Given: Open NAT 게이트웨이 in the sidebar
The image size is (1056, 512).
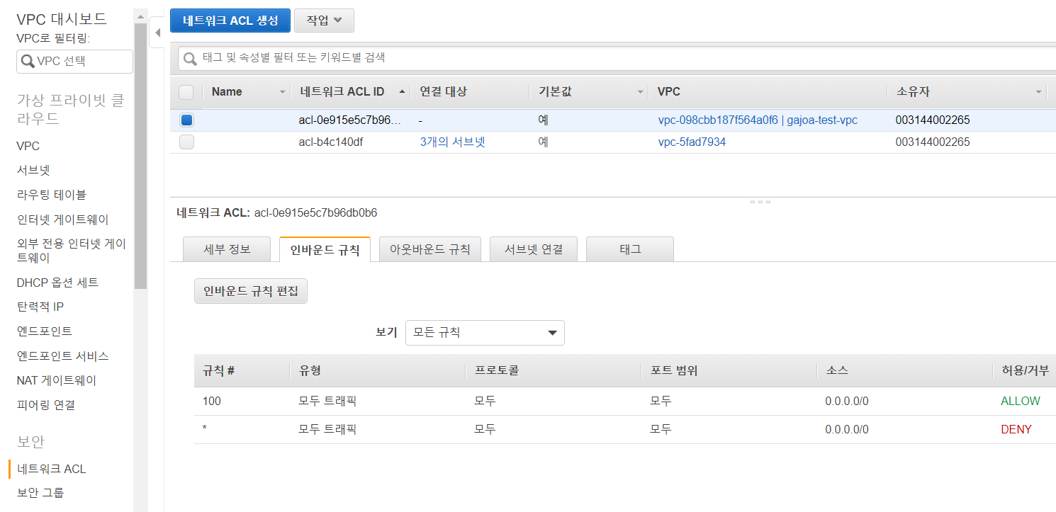Looking at the screenshot, I should (x=57, y=381).
